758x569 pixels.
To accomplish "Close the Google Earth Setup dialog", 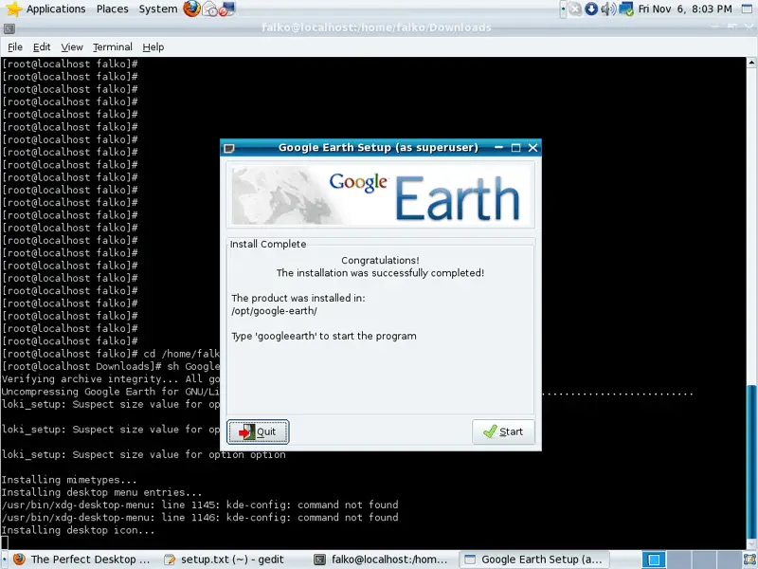I will click(532, 148).
